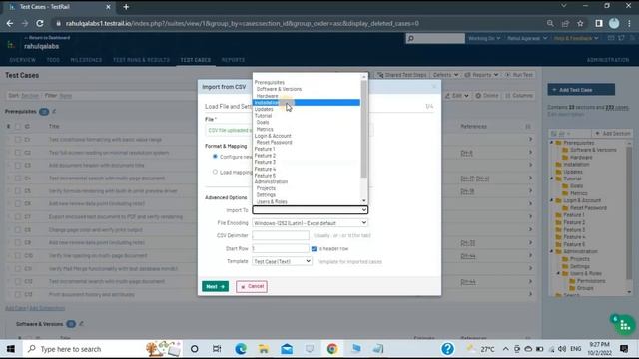
Task: Tick the checkbox for case C1
Action: pos(18,140)
